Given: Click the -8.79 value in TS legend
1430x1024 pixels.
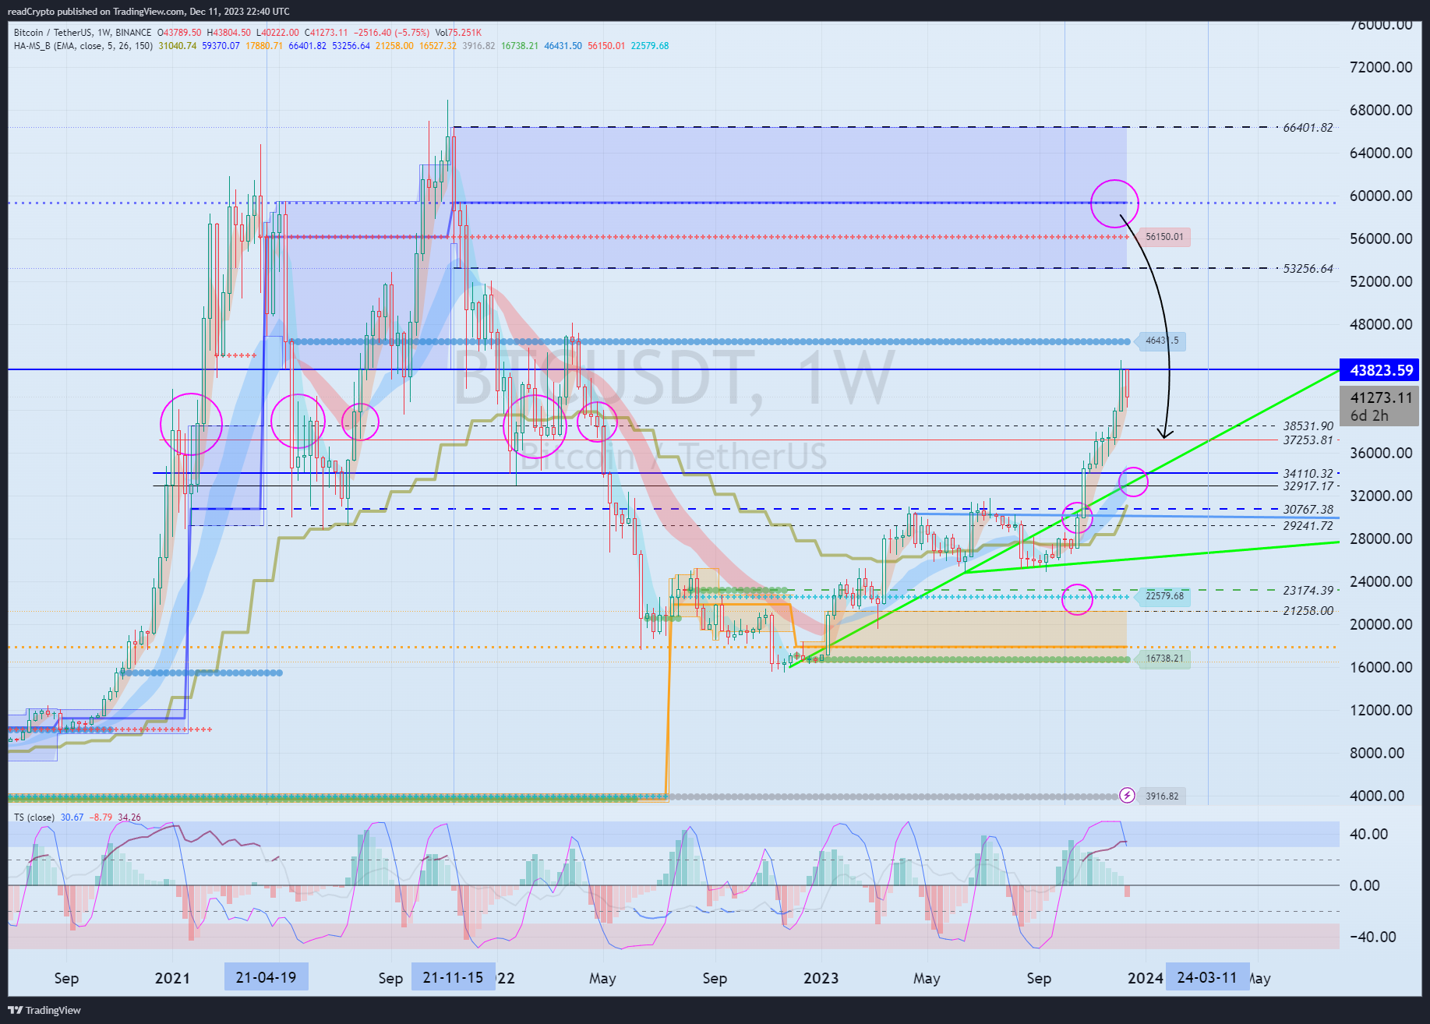Looking at the screenshot, I should pyautogui.click(x=101, y=817).
